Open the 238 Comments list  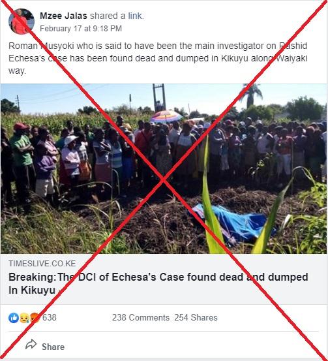coord(141,317)
